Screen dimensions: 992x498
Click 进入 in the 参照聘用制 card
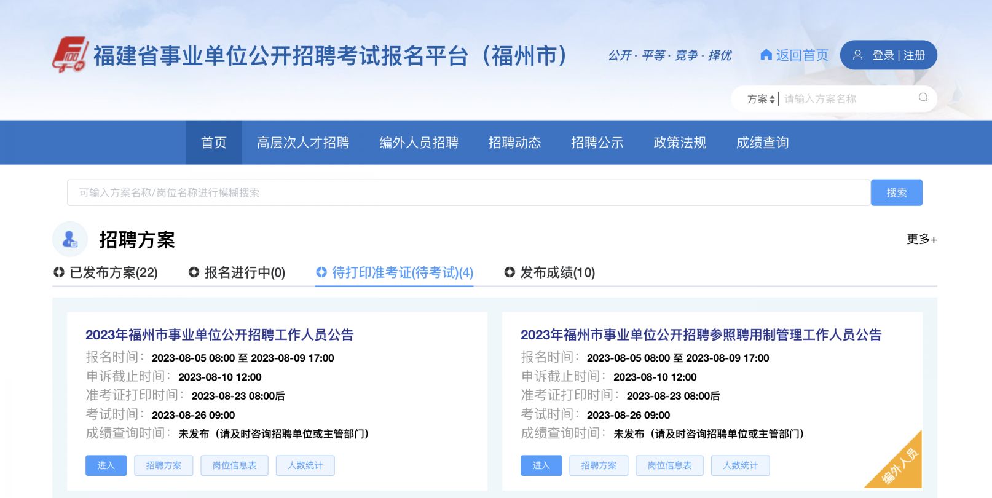(x=541, y=465)
